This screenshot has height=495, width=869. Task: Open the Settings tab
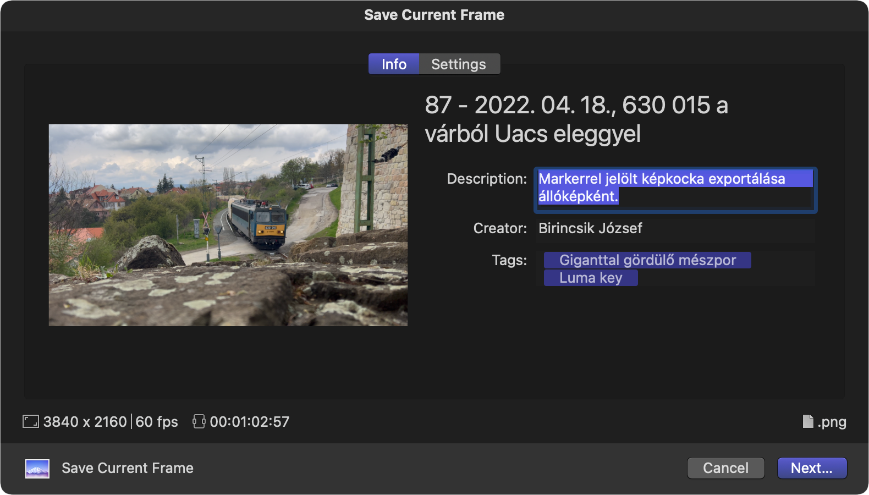click(x=459, y=64)
